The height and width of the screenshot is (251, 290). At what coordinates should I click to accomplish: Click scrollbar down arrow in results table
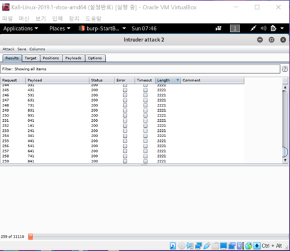(285, 160)
